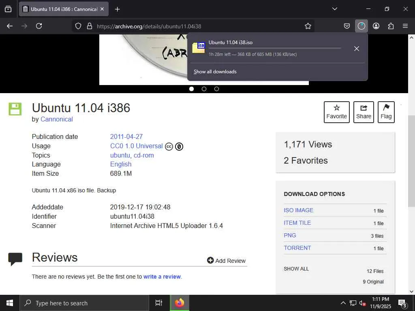Select the third carousel dot
Screen dimensions: 415x311
[216, 89]
